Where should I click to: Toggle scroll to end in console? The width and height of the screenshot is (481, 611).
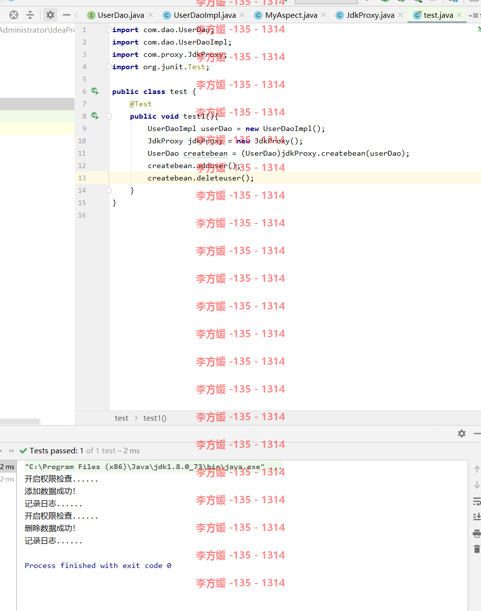tap(477, 517)
